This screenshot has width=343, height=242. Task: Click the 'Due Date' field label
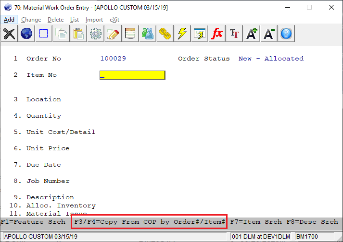[x=44, y=165]
